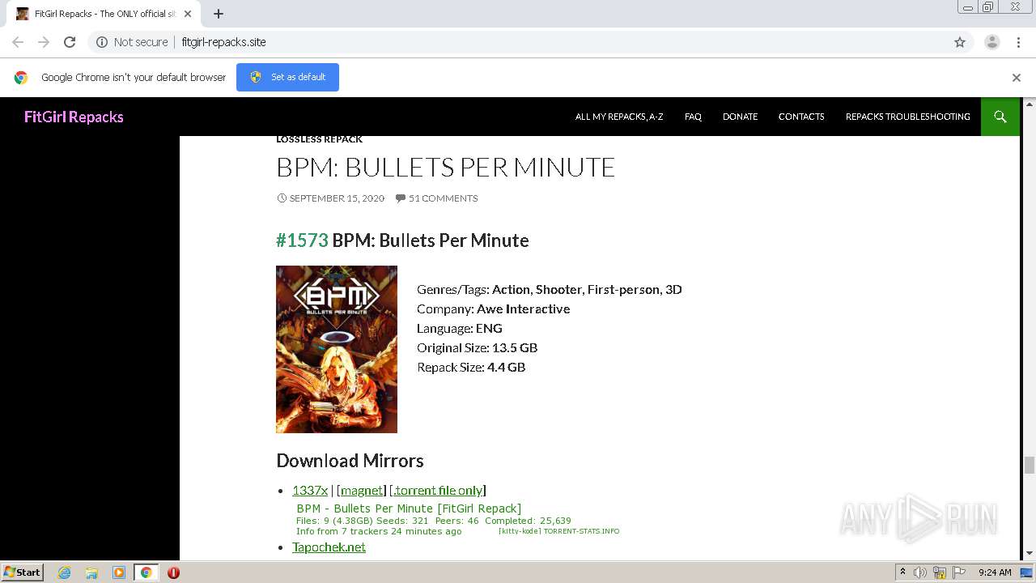Click the Language: ENG text
The image size is (1036, 583).
click(460, 328)
